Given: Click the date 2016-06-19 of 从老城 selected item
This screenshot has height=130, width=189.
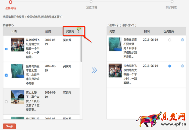Looking at the screenshot, I should click(x=150, y=66).
